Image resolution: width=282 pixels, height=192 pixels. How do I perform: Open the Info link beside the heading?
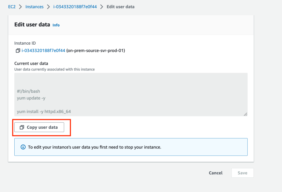(56, 25)
